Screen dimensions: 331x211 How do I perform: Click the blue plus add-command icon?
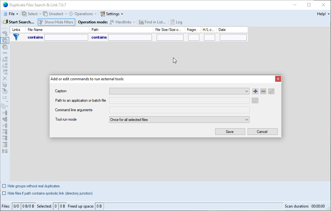pyautogui.click(x=255, y=91)
